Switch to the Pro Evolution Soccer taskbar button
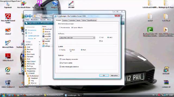Viewport: 174px width, 97px height. tap(53, 95)
